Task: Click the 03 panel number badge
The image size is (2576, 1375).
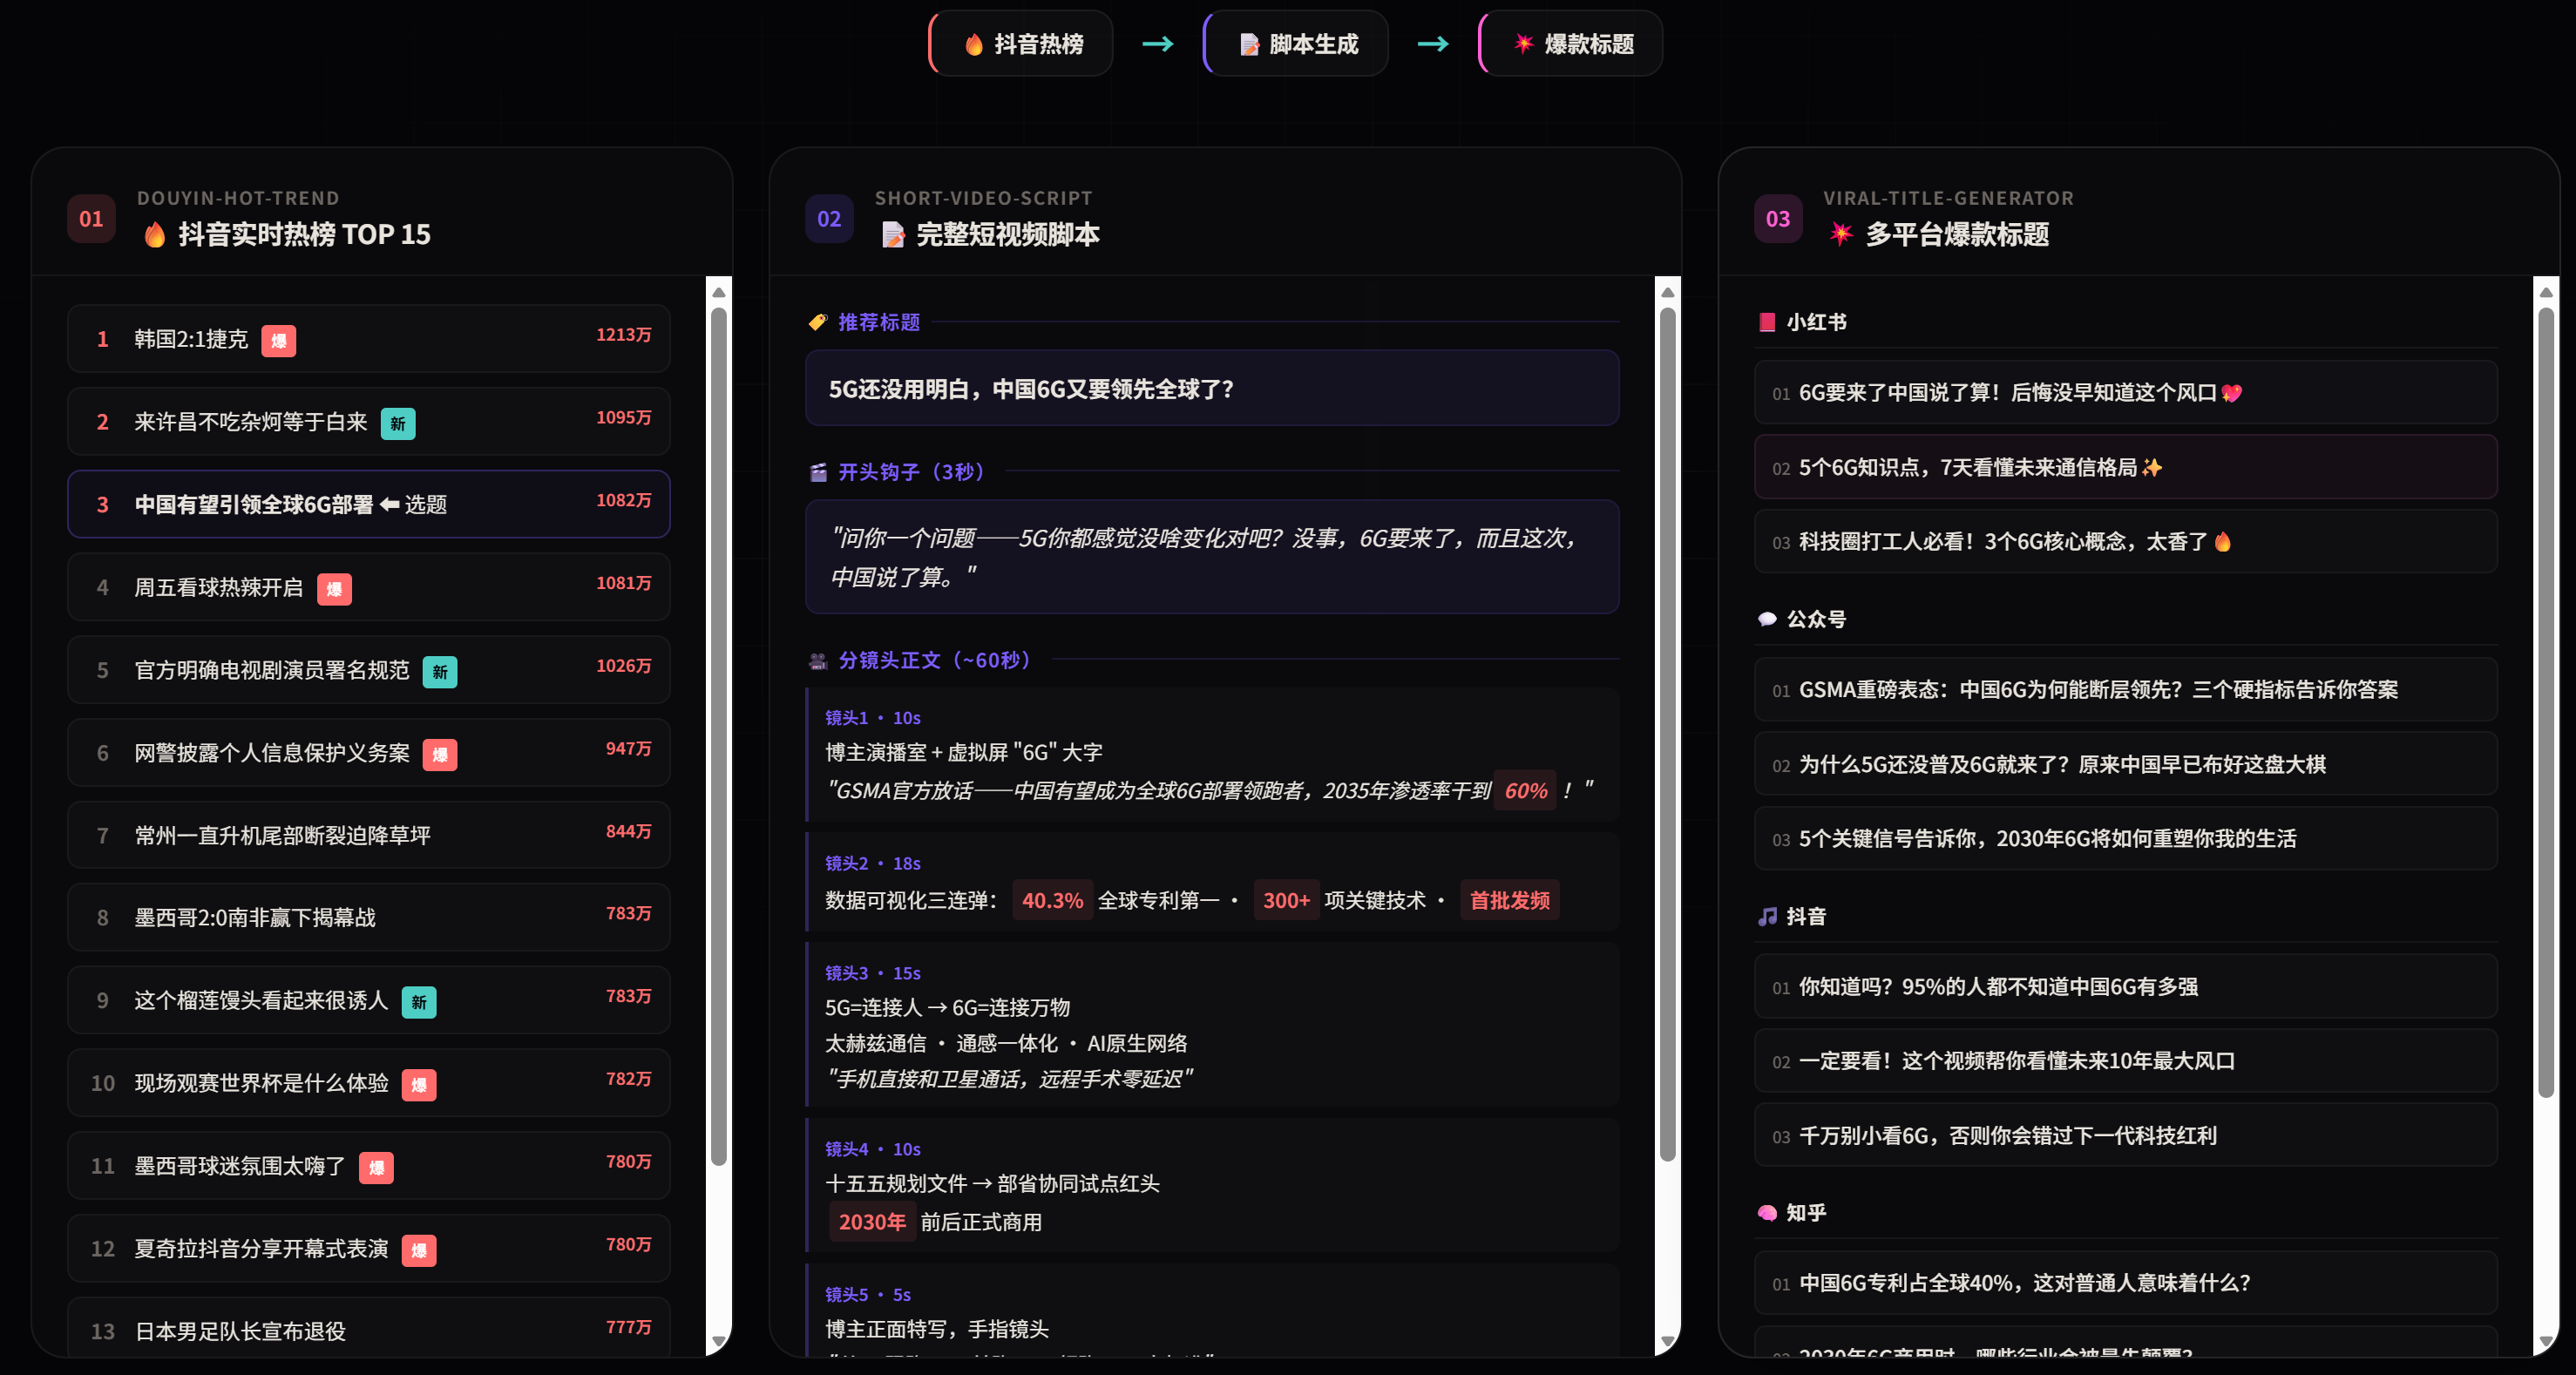Action: pos(1778,219)
